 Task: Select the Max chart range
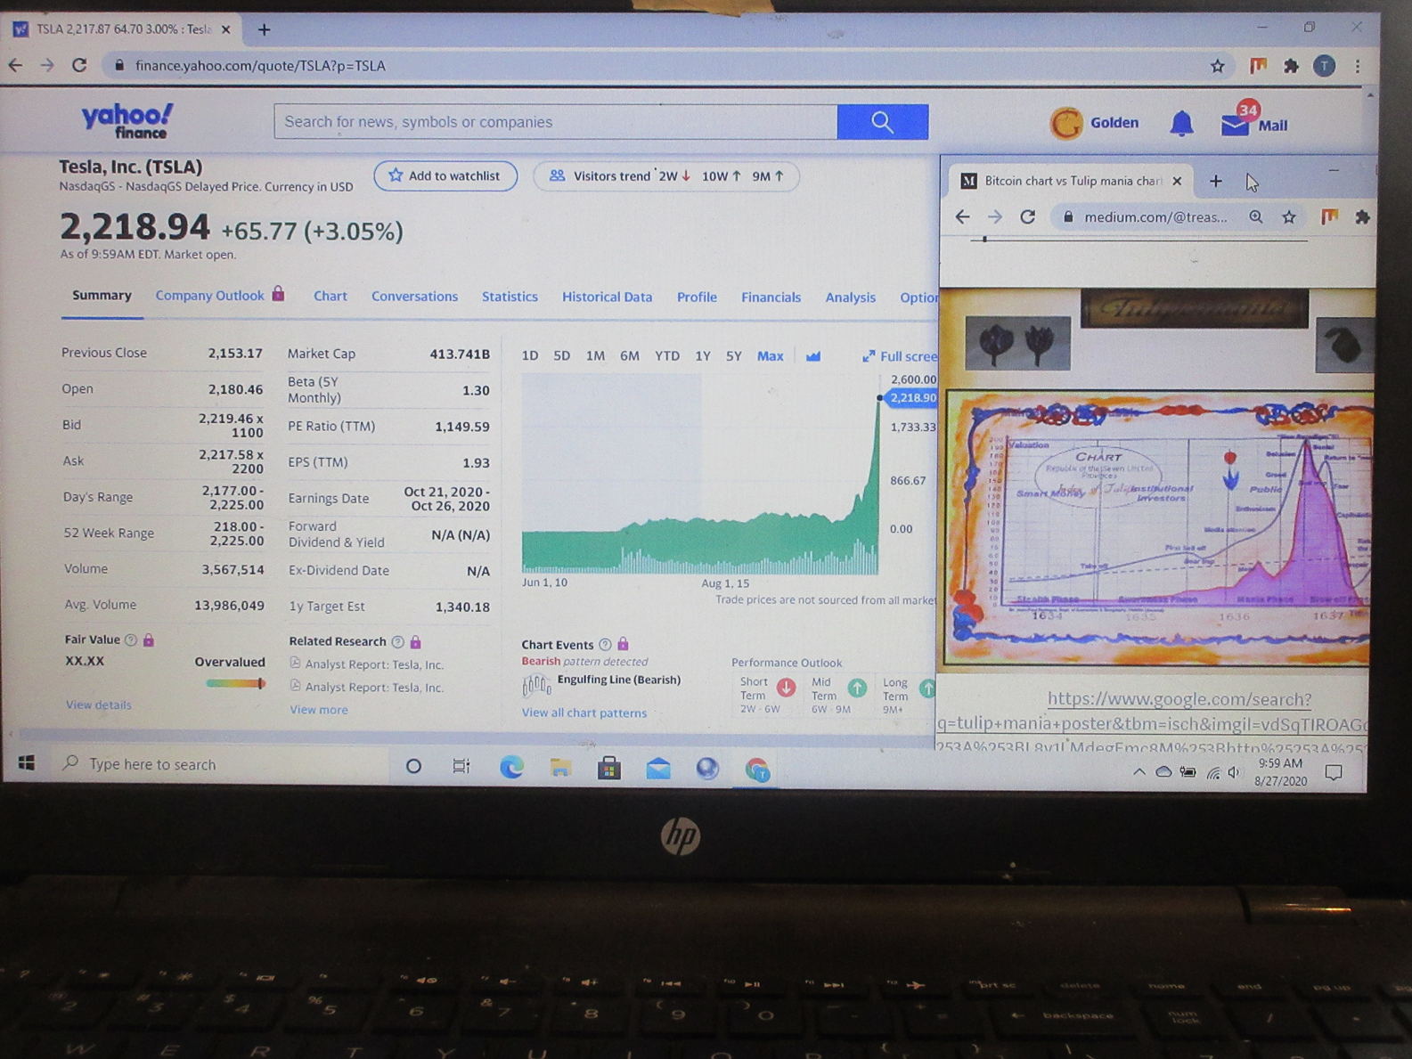(x=771, y=355)
